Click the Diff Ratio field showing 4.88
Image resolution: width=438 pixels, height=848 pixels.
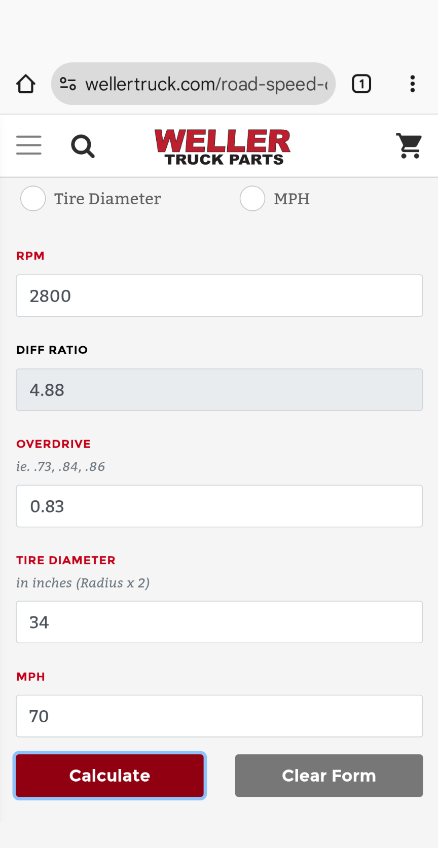click(219, 390)
